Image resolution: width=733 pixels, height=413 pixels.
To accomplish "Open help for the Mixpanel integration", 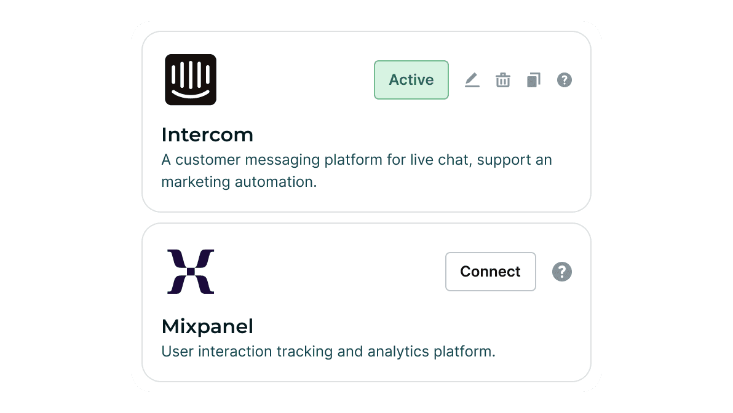I will 562,272.
